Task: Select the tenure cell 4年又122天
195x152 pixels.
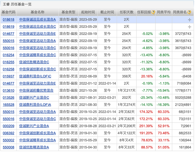Action: [126, 133]
